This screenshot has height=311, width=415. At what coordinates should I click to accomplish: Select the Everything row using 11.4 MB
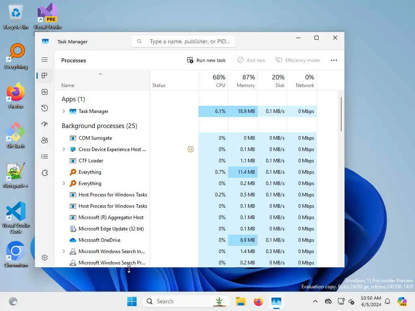point(186,172)
